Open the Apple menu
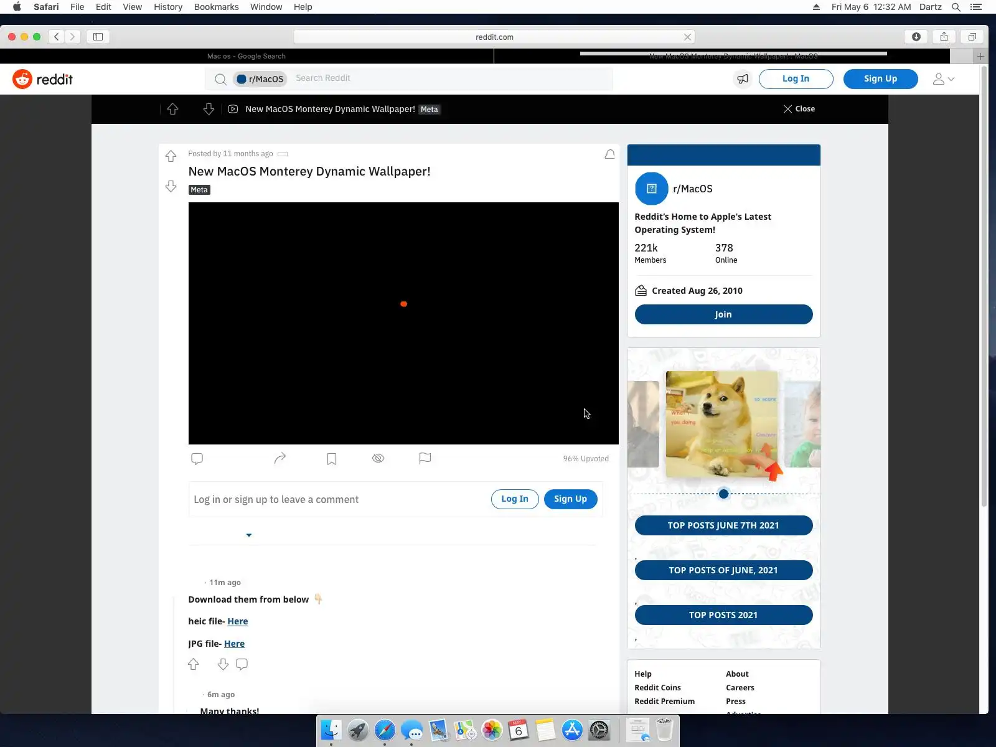Image resolution: width=996 pixels, height=747 pixels. tap(17, 7)
